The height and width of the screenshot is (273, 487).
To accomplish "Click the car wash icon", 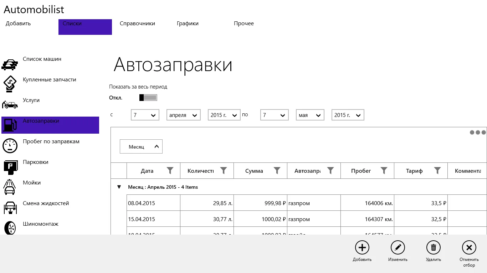I will (x=10, y=187).
